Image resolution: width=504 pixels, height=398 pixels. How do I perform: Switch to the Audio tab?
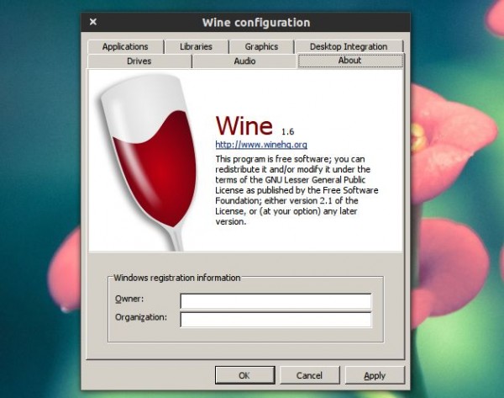(244, 61)
